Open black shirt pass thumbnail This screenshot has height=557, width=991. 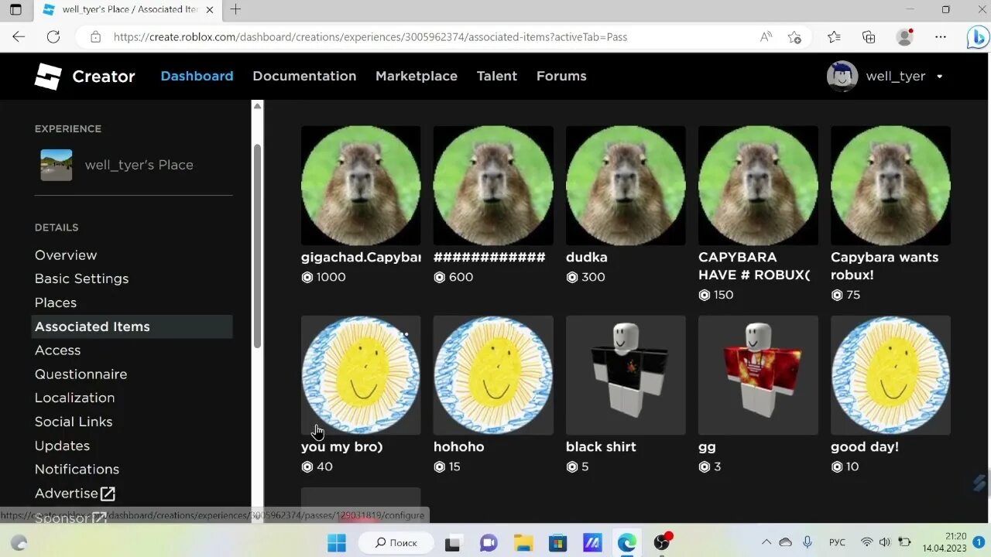click(x=626, y=375)
